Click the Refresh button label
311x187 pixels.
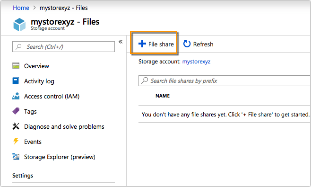[x=203, y=44]
